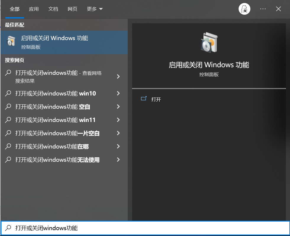Switch to the 全部 tab

14,9
